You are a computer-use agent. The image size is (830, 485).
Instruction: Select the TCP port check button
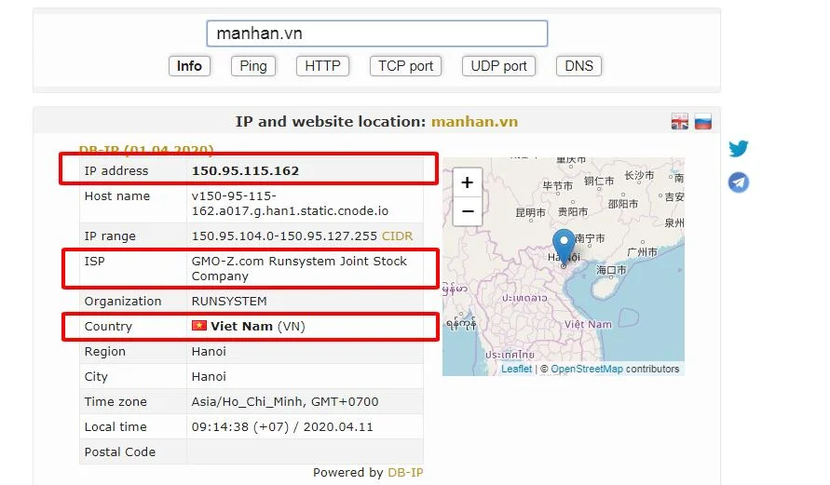tap(405, 66)
